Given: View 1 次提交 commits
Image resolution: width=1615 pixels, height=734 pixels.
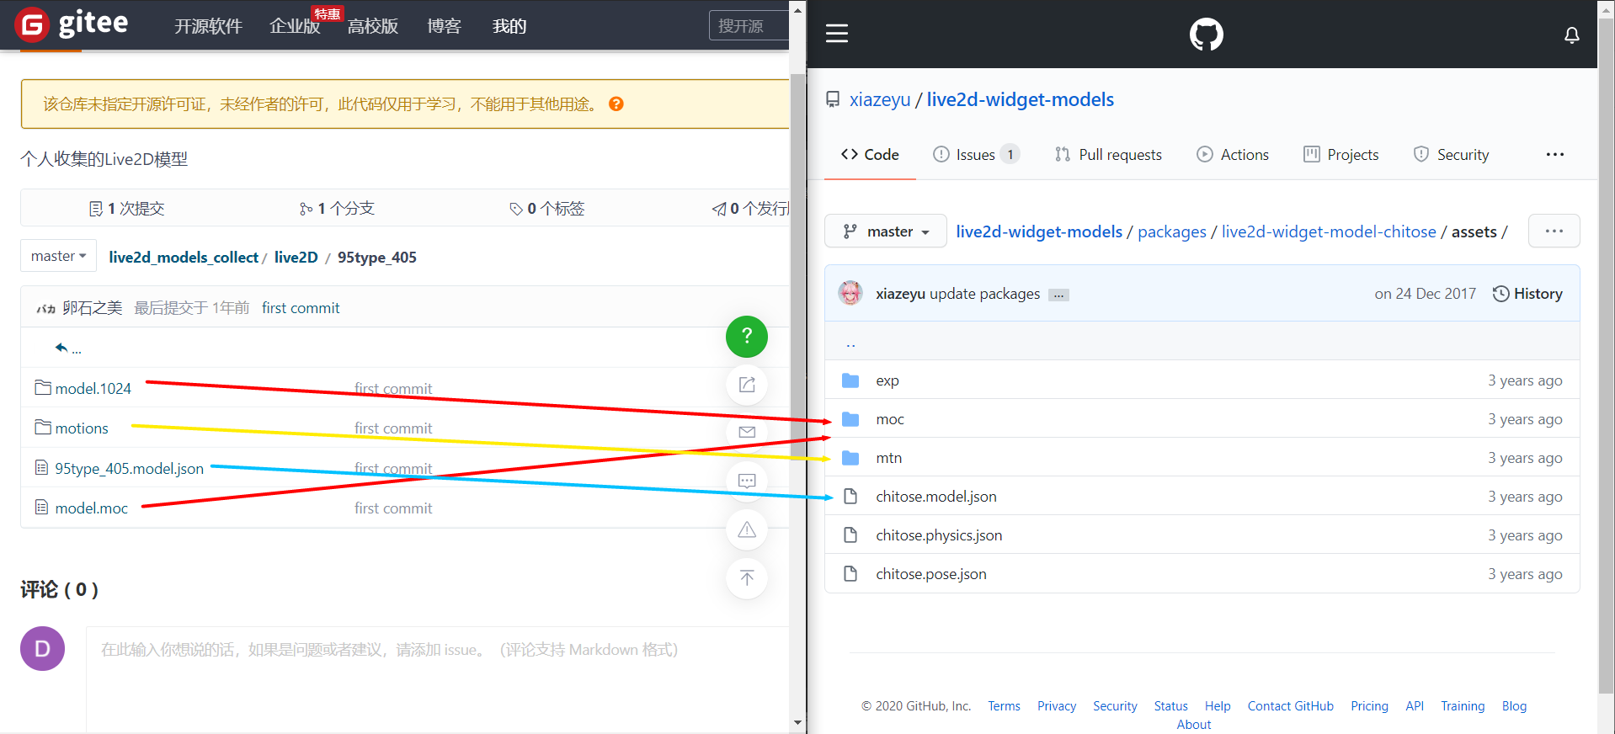Looking at the screenshot, I should (126, 208).
